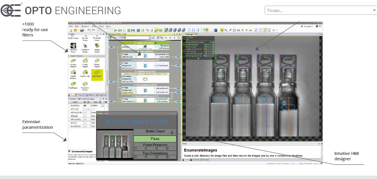Viewport: 377px width, 179px height.
Task: Toggle eye visibility of inRepeat property
Action: click(85, 116)
